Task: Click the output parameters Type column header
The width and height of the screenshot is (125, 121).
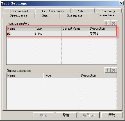Action: pos(62,75)
